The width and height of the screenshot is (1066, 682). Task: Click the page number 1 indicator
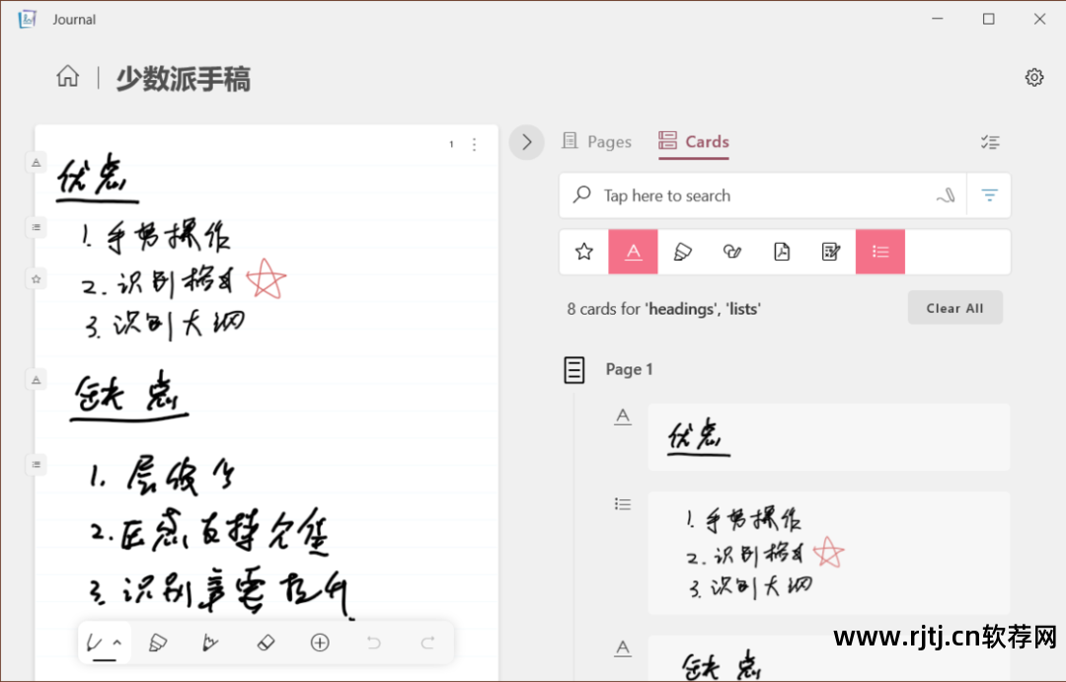(x=451, y=144)
